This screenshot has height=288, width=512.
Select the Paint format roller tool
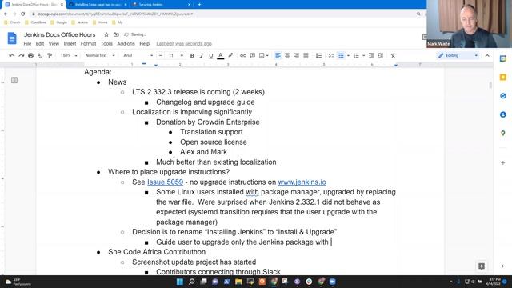click(50, 55)
